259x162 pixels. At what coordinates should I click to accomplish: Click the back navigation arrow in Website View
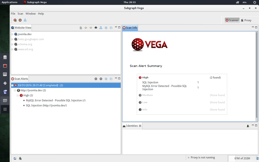coord(85,28)
